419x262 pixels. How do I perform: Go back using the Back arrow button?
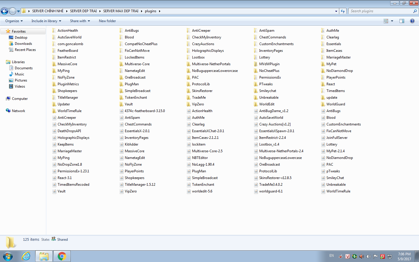5,11
